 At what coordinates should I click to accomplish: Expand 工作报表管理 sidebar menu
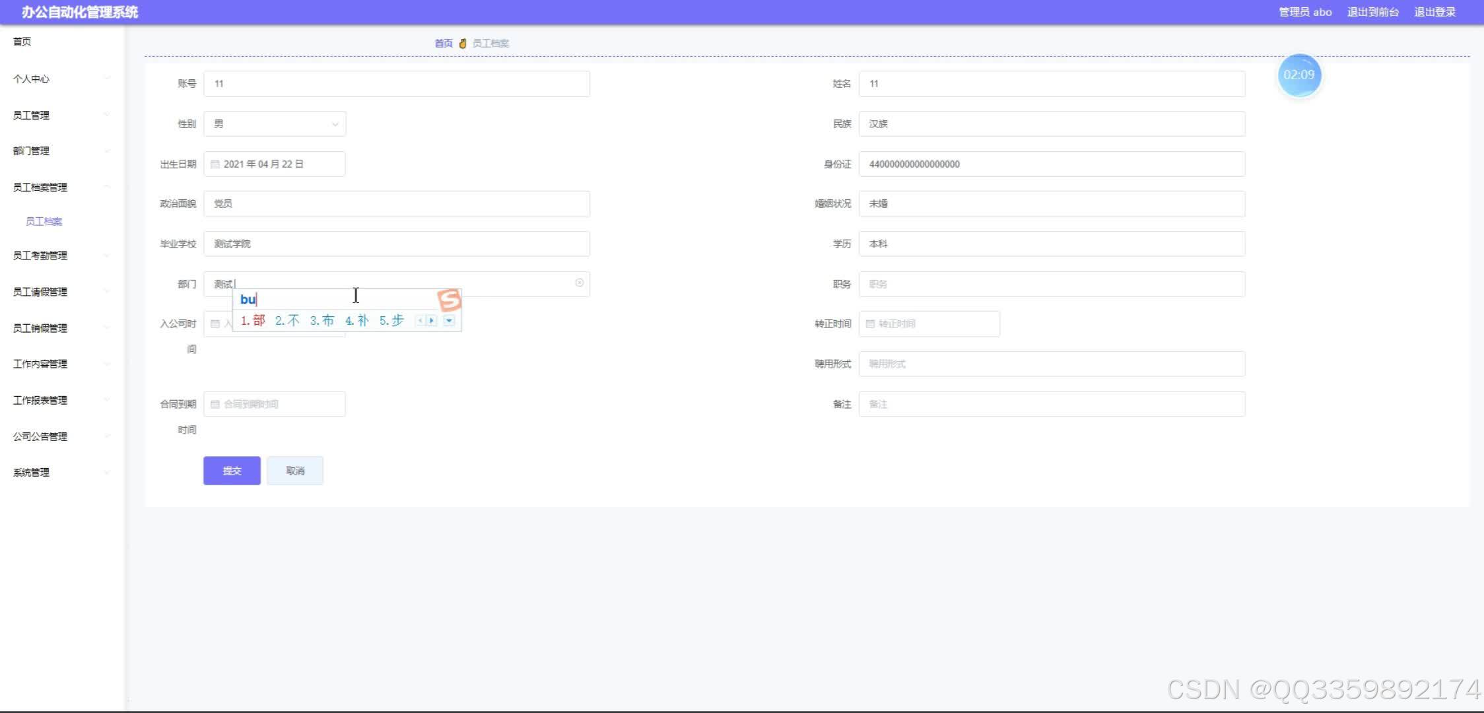click(61, 400)
